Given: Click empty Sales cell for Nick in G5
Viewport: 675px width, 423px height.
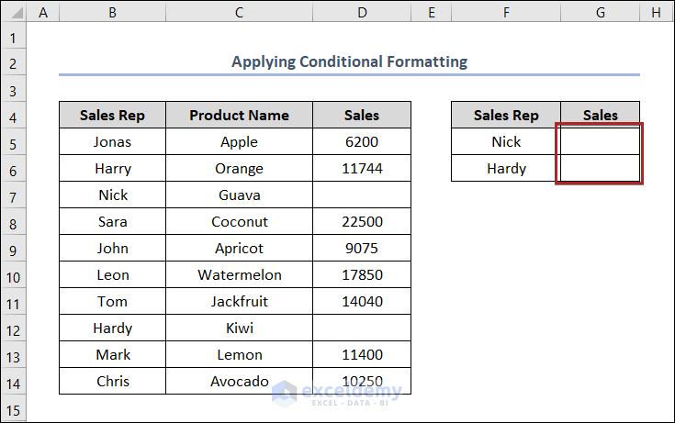Looking at the screenshot, I should pos(601,142).
